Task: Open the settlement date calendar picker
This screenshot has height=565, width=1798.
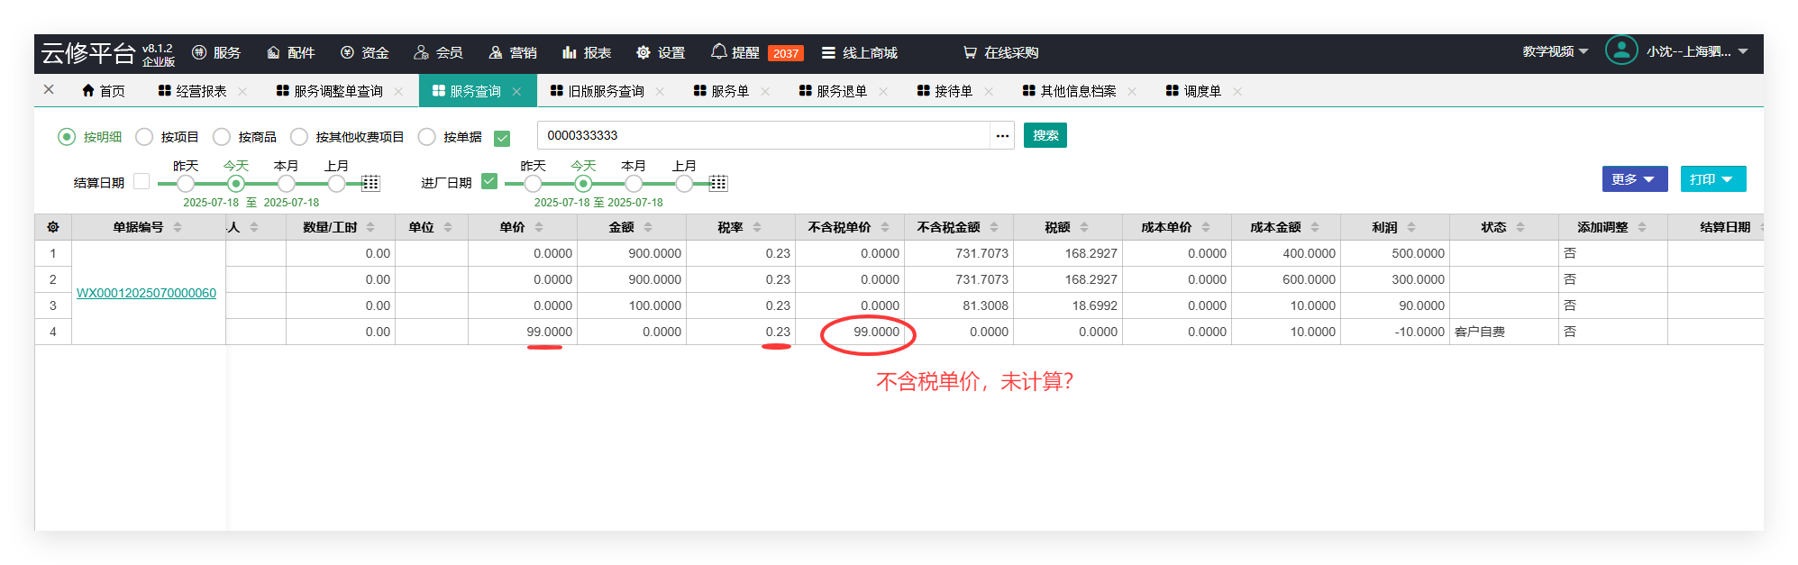Action: (370, 184)
